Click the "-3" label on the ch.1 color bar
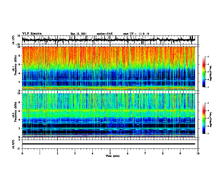223x172 pixels. click(x=208, y=56)
